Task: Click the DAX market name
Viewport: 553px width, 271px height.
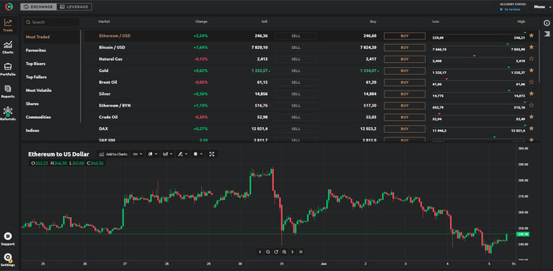Action: (x=103, y=129)
